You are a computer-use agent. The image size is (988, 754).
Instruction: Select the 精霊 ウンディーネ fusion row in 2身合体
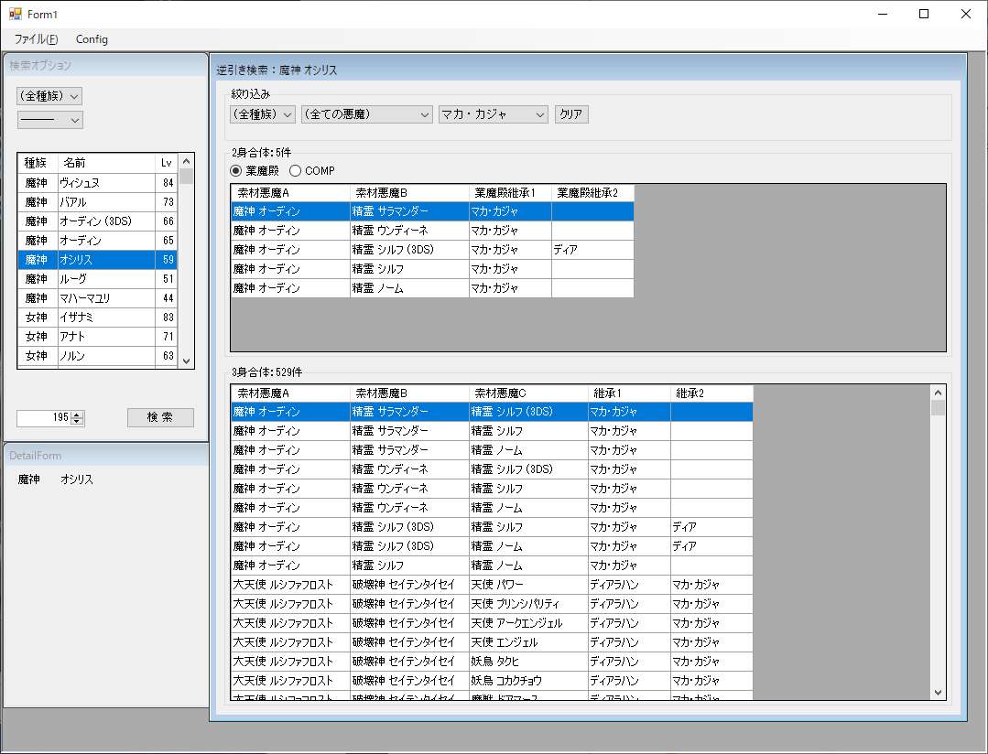[x=366, y=230]
